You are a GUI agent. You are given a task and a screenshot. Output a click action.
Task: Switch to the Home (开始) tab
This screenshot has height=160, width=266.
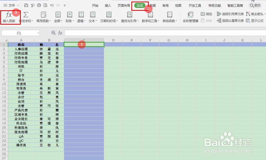click(95, 5)
